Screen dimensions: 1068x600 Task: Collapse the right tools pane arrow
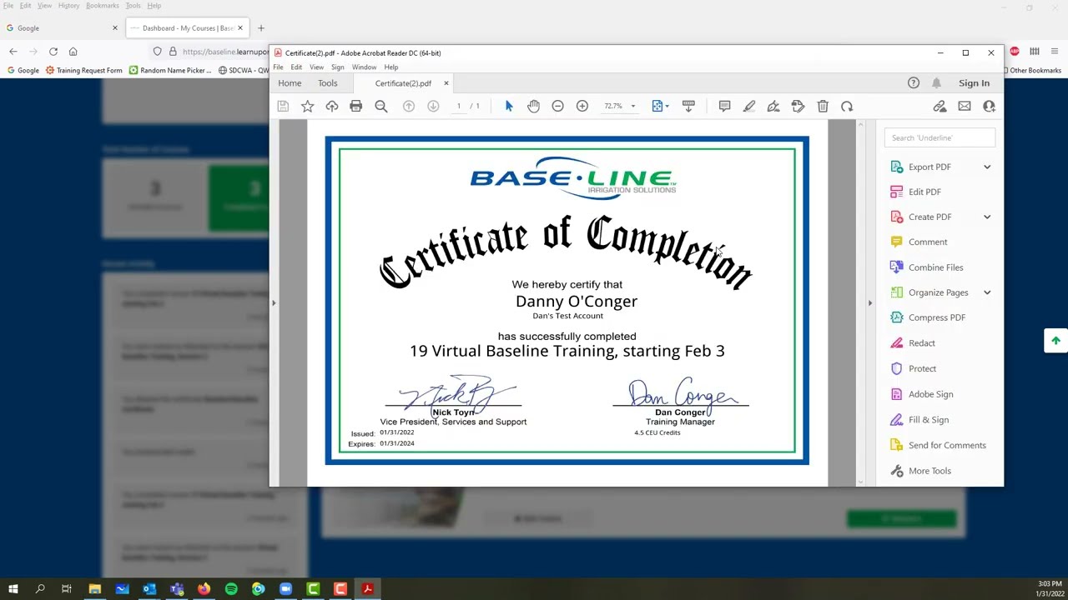(x=869, y=303)
